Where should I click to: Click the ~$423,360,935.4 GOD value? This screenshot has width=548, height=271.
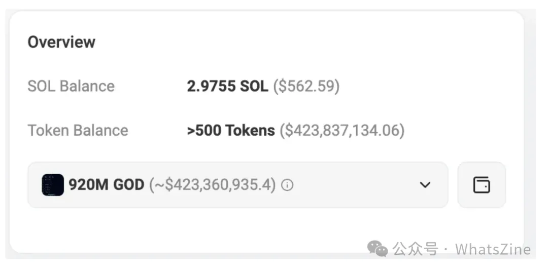(213, 185)
